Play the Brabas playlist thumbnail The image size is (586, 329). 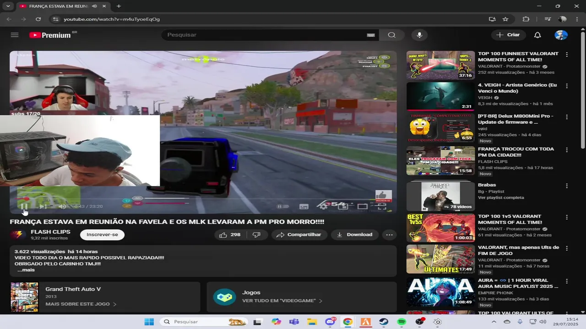click(440, 196)
